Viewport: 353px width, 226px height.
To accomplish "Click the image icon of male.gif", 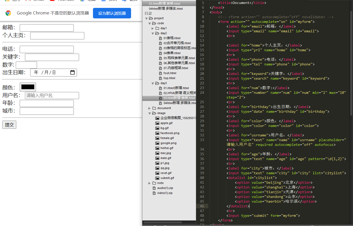I will (157, 158).
